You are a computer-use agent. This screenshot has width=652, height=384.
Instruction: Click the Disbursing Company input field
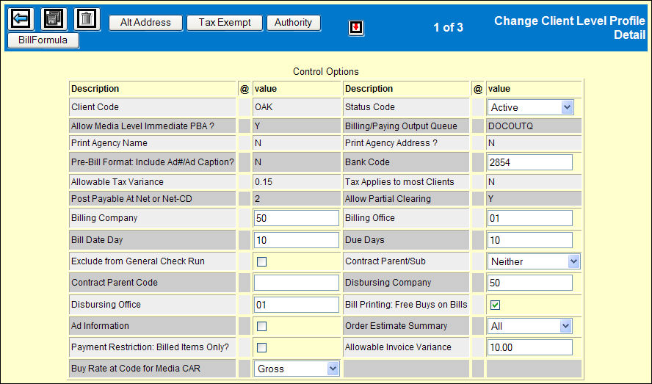[x=530, y=283]
